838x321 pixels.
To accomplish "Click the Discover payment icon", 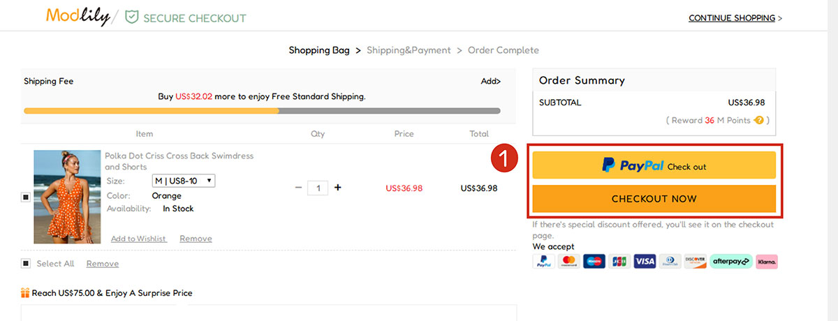I will click(x=696, y=262).
